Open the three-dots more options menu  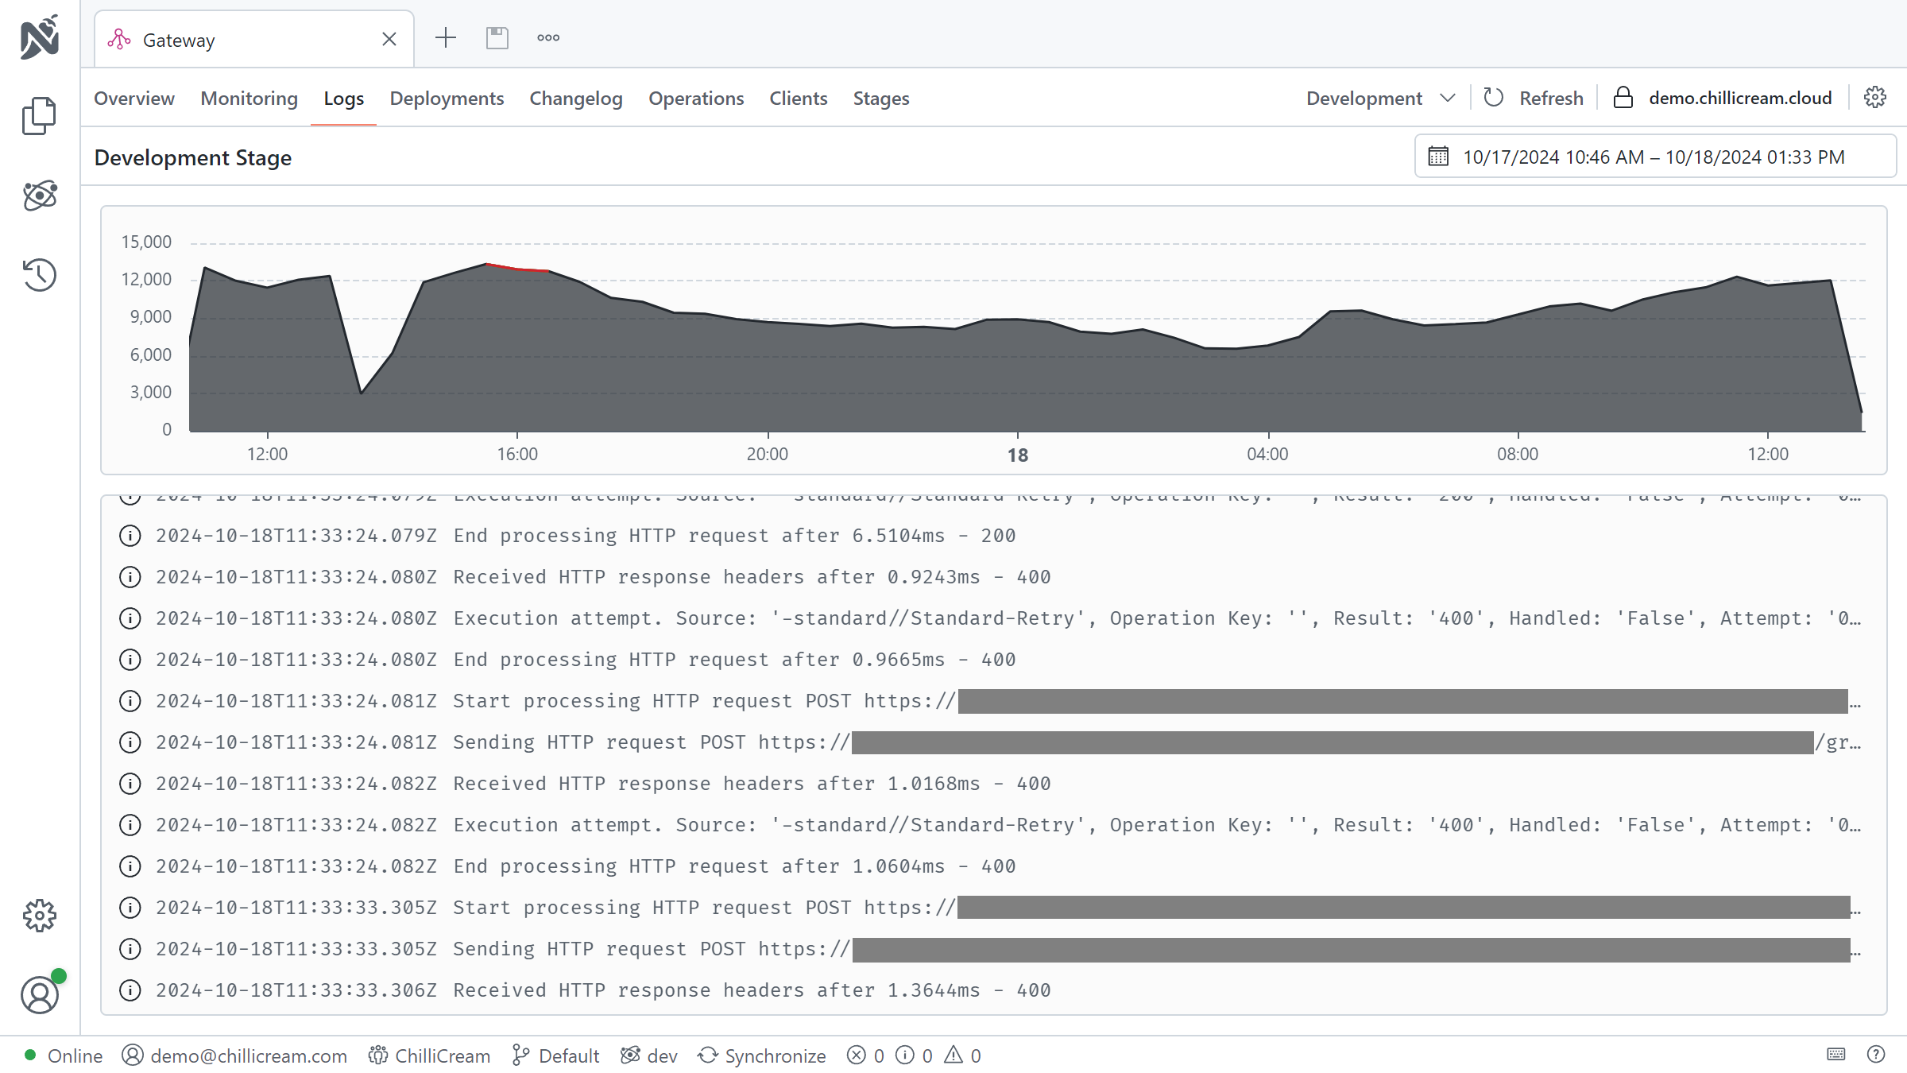point(548,38)
